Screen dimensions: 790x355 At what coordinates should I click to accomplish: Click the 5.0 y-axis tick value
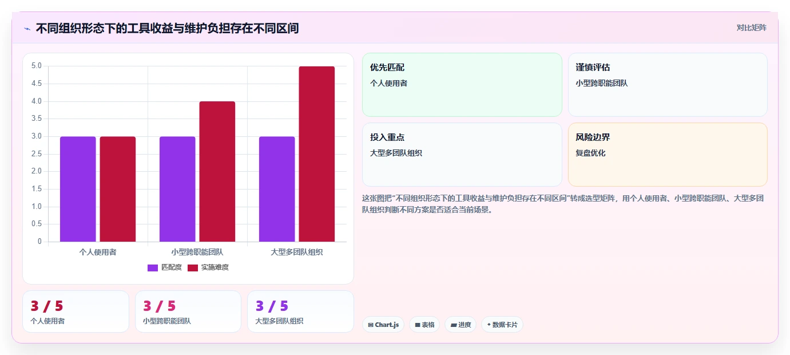click(x=37, y=66)
